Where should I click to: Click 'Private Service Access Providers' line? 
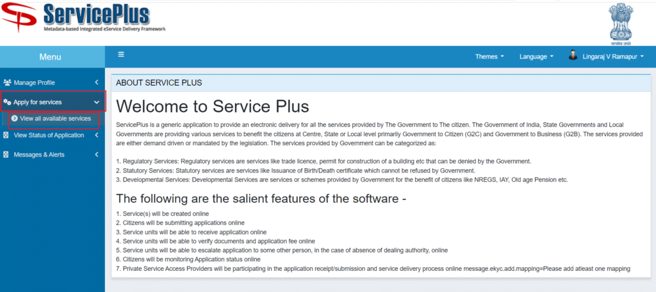pyautogui.click(x=373, y=268)
